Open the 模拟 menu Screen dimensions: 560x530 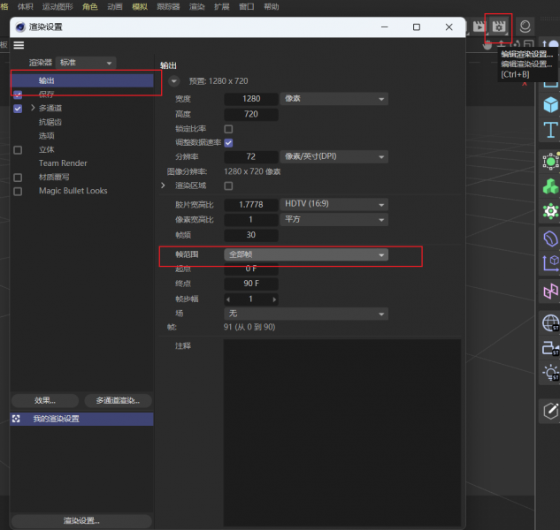[x=140, y=7]
